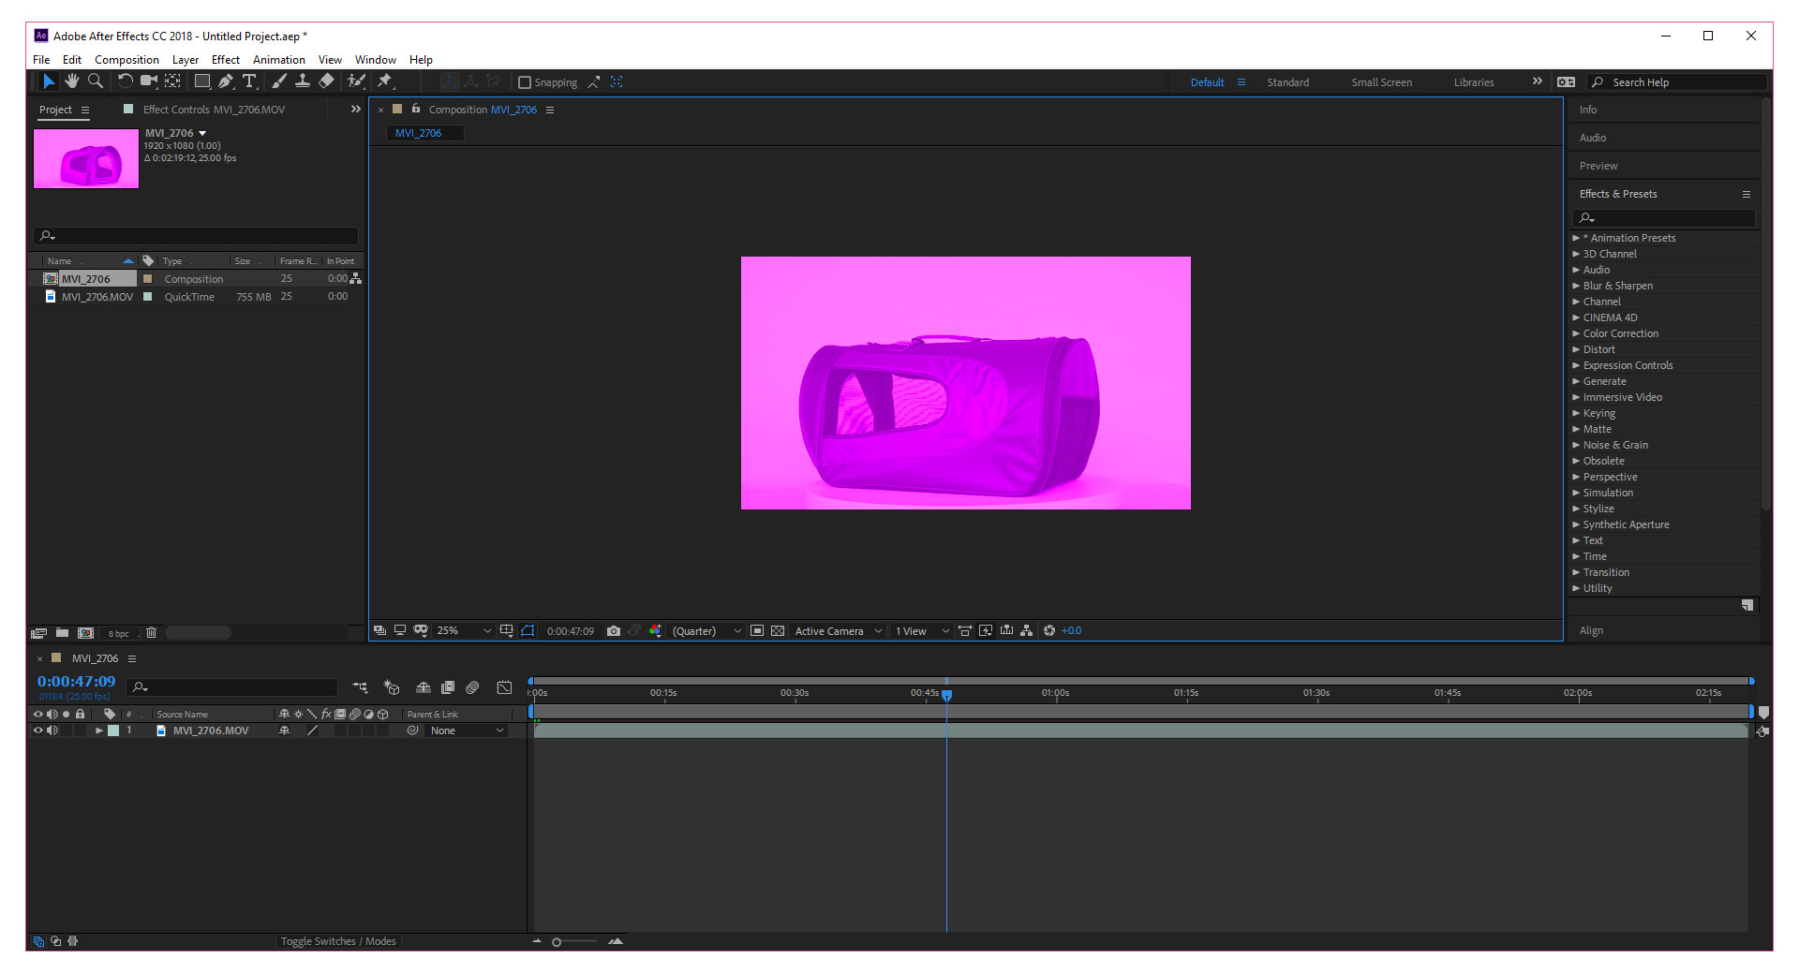Open the Composition menu
Viewport: 1799px width, 974px height.
(x=126, y=60)
